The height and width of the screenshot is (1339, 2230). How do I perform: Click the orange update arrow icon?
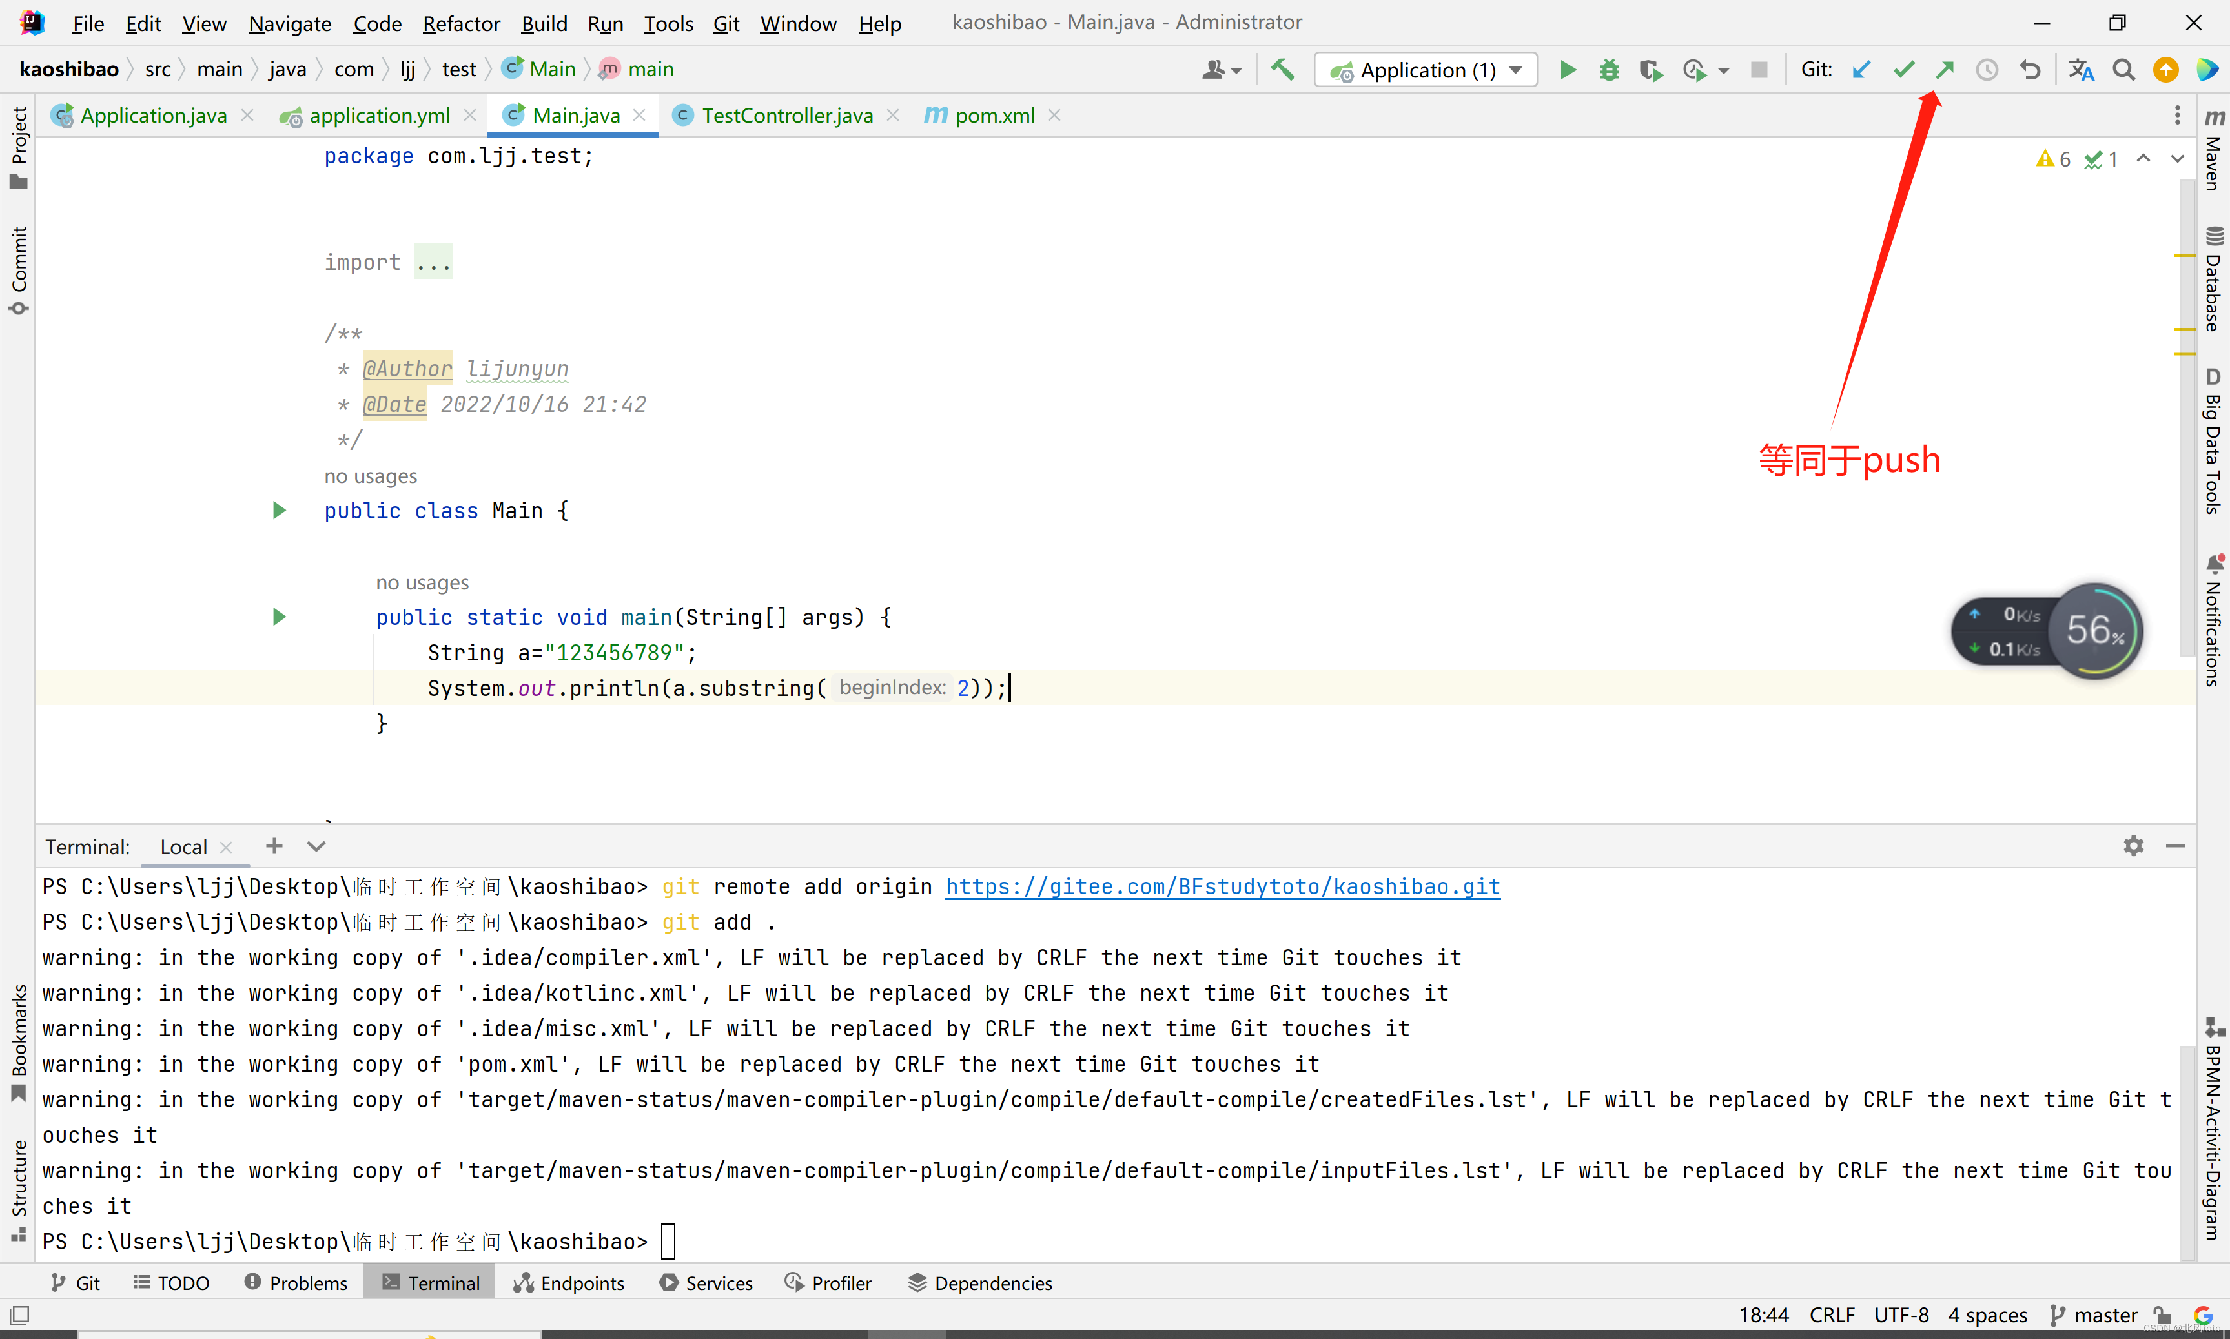click(x=2165, y=70)
